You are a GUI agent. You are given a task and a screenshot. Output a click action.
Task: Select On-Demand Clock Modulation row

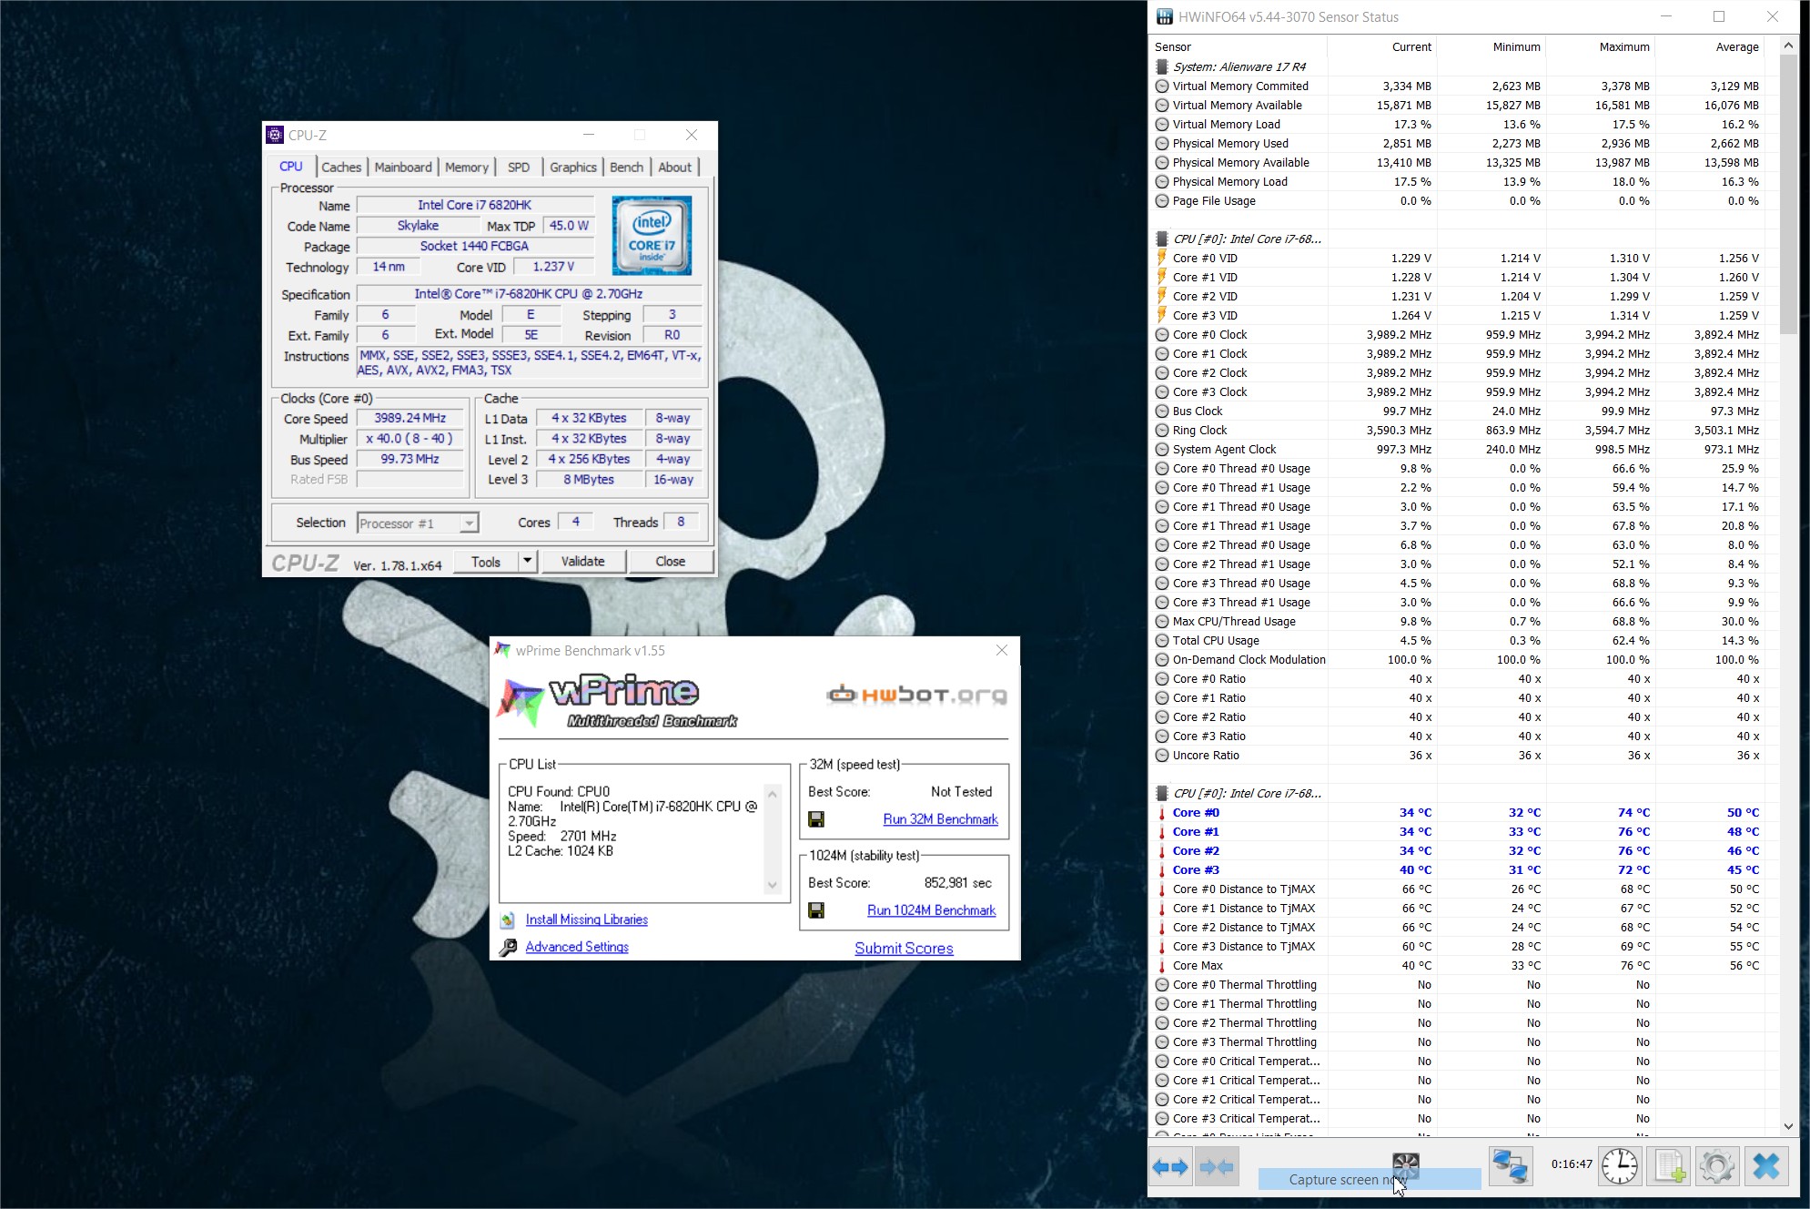1459,660
